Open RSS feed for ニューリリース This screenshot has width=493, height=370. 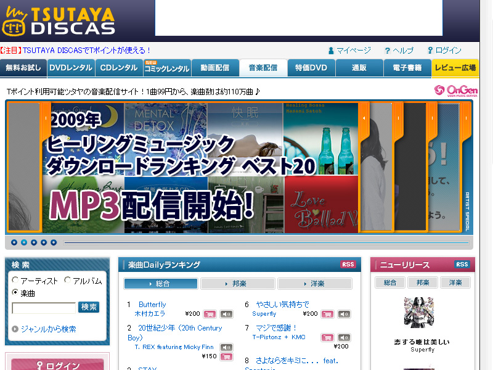point(462,265)
